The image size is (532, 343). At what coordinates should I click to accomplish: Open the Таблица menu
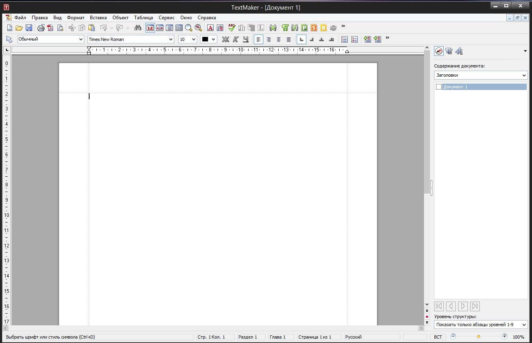click(143, 18)
